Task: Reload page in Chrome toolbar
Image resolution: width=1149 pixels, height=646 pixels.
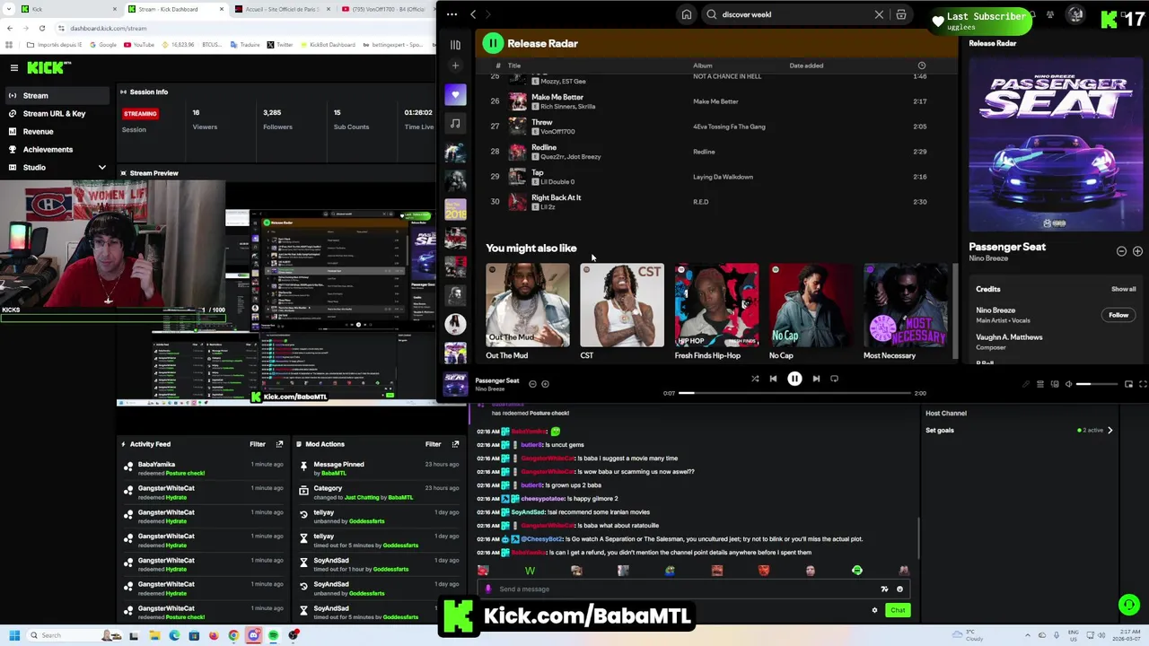Action: pos(41,28)
